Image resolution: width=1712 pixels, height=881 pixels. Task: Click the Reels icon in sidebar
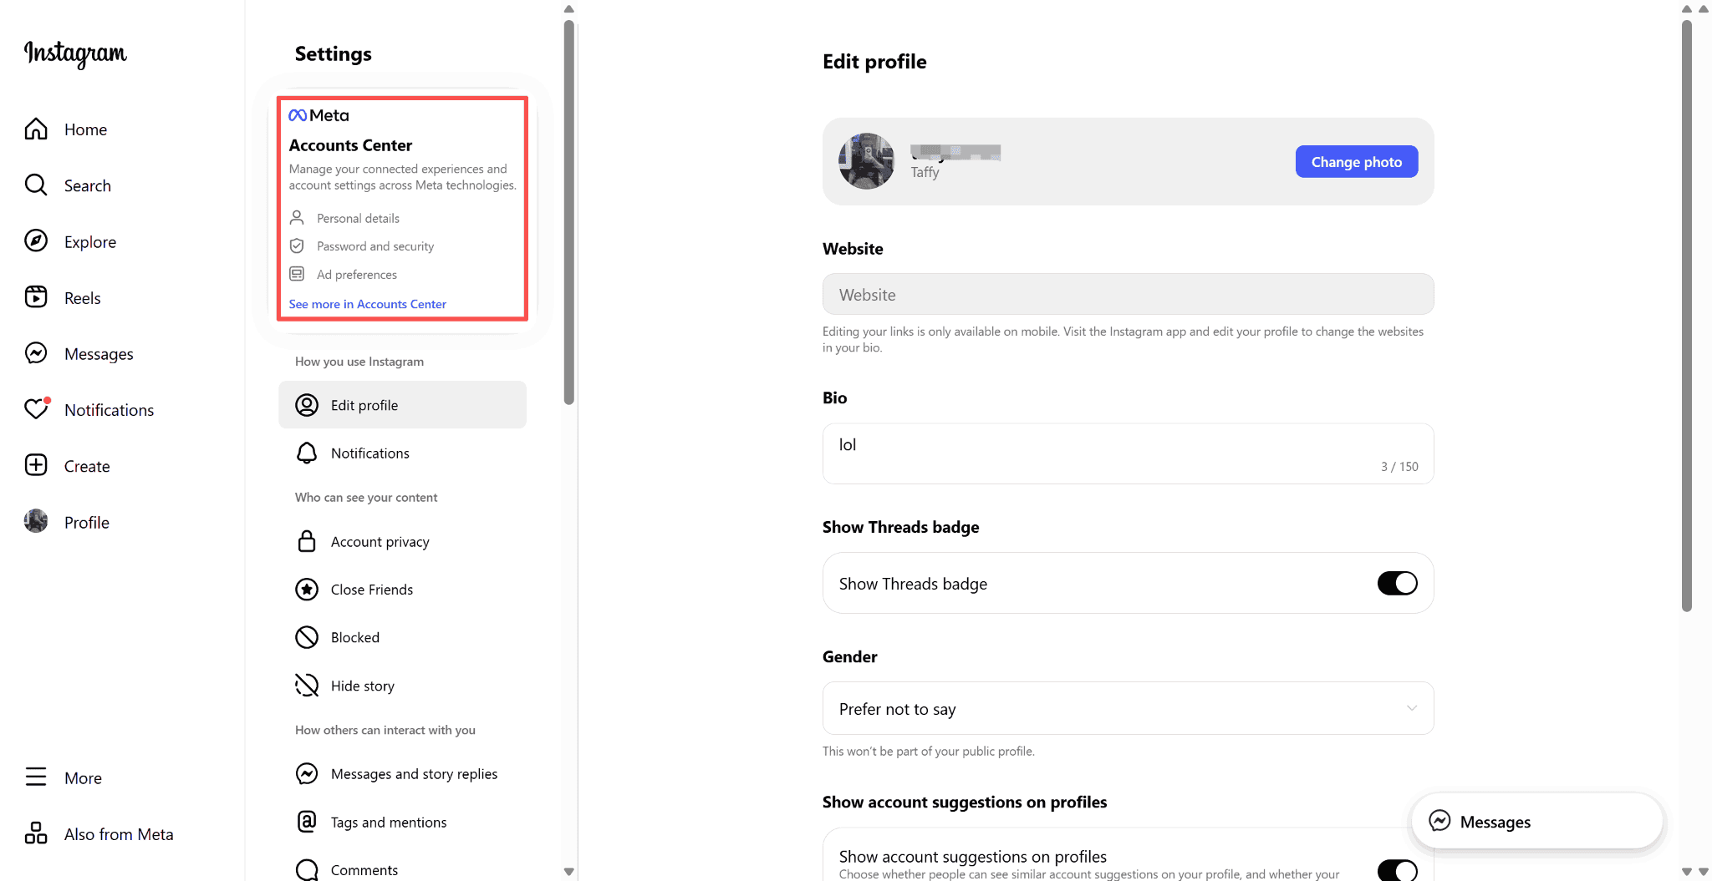pos(36,297)
